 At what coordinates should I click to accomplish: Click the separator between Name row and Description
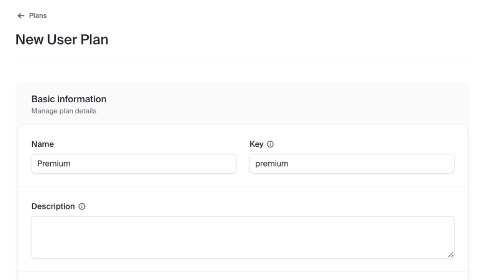242,186
